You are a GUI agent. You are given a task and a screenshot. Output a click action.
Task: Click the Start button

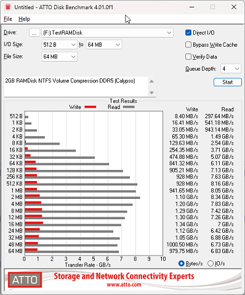point(228,82)
